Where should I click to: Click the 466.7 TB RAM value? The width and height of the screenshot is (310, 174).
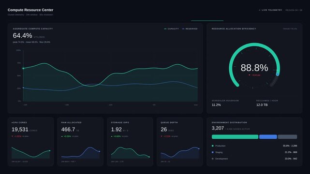pyautogui.click(x=68, y=130)
